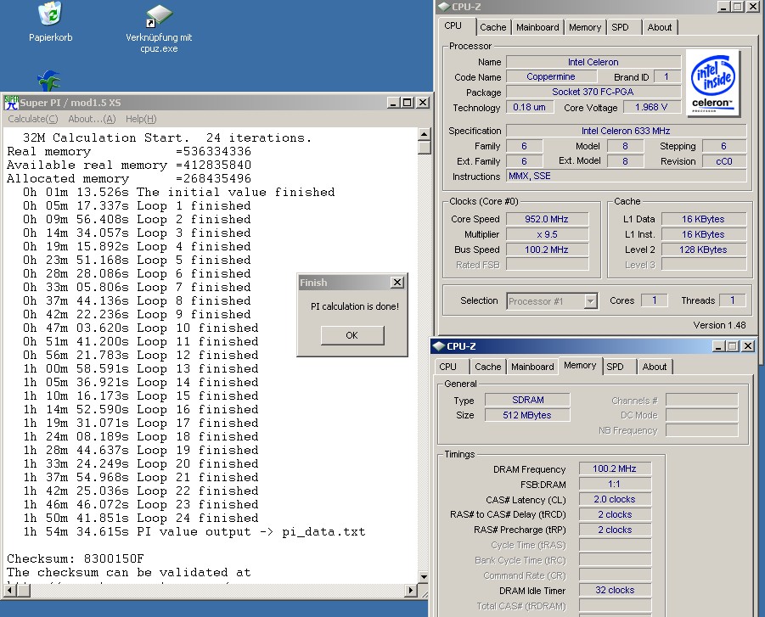Click the 1.968 V core voltage value
Image resolution: width=765 pixels, height=617 pixels.
[652, 107]
